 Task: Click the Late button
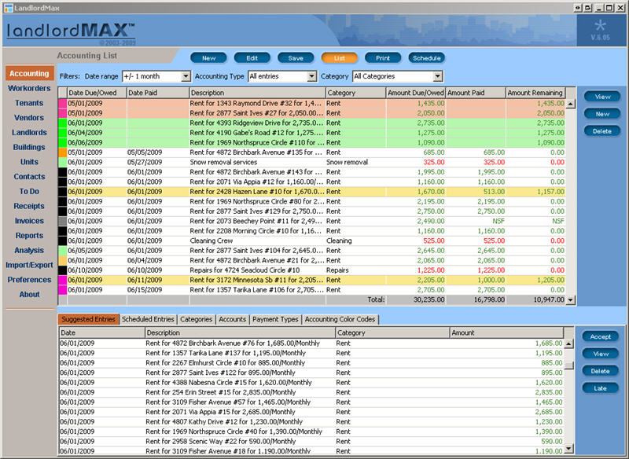tap(601, 388)
